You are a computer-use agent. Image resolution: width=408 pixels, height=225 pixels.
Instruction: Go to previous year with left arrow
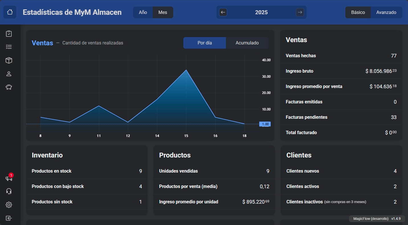tap(223, 12)
